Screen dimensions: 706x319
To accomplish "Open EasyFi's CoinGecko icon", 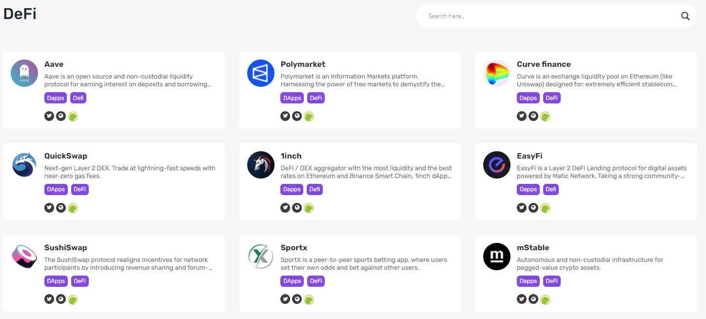I will (546, 208).
